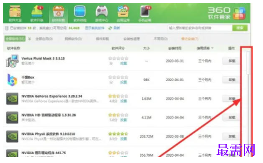Uninstall NVIDIA HD 音频驱动程序 with 卸载
263x163 pixels.
tap(232, 118)
